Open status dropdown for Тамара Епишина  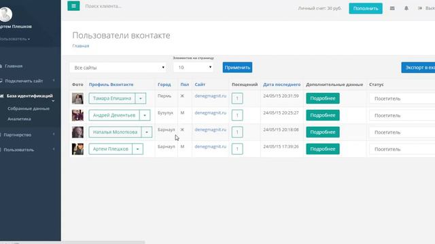(x=402, y=99)
